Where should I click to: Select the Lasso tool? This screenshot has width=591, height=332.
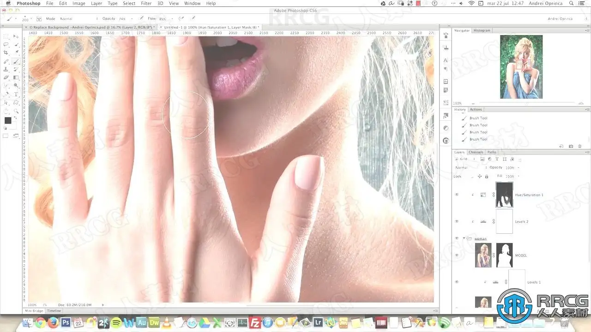(x=6, y=45)
